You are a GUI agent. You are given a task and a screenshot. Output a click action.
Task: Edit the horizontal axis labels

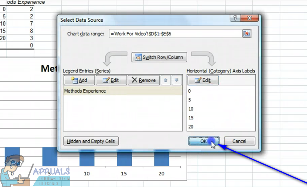203,80
